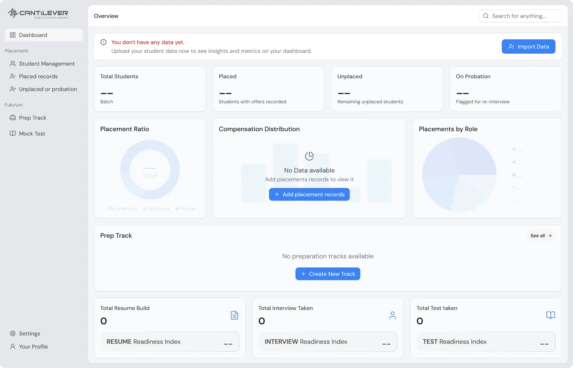Click the Dashboard grid icon
This screenshot has width=573, height=368.
point(13,35)
